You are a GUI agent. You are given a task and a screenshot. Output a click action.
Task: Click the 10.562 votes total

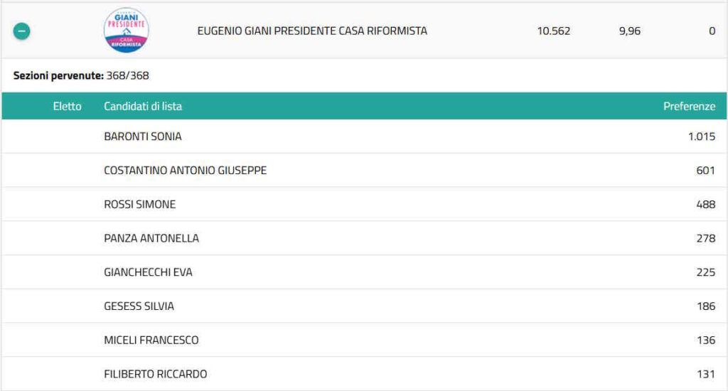coord(553,31)
